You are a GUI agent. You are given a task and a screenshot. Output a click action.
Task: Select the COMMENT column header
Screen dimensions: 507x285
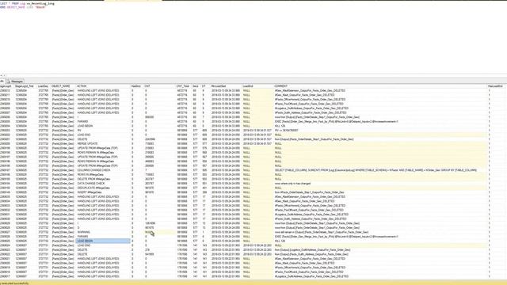click(x=280, y=86)
